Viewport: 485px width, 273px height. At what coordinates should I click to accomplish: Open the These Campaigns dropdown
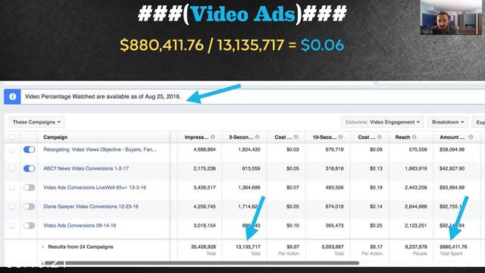click(36, 122)
